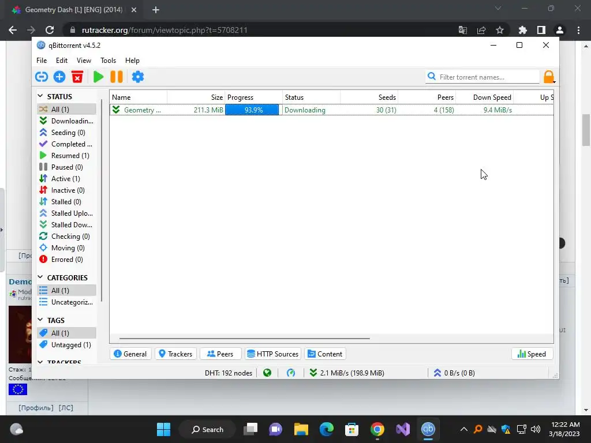Sort by the Progress column header
The width and height of the screenshot is (591, 443).
(x=254, y=97)
